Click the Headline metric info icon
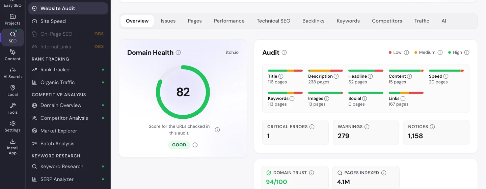The height and width of the screenshot is (189, 486). point(370,76)
